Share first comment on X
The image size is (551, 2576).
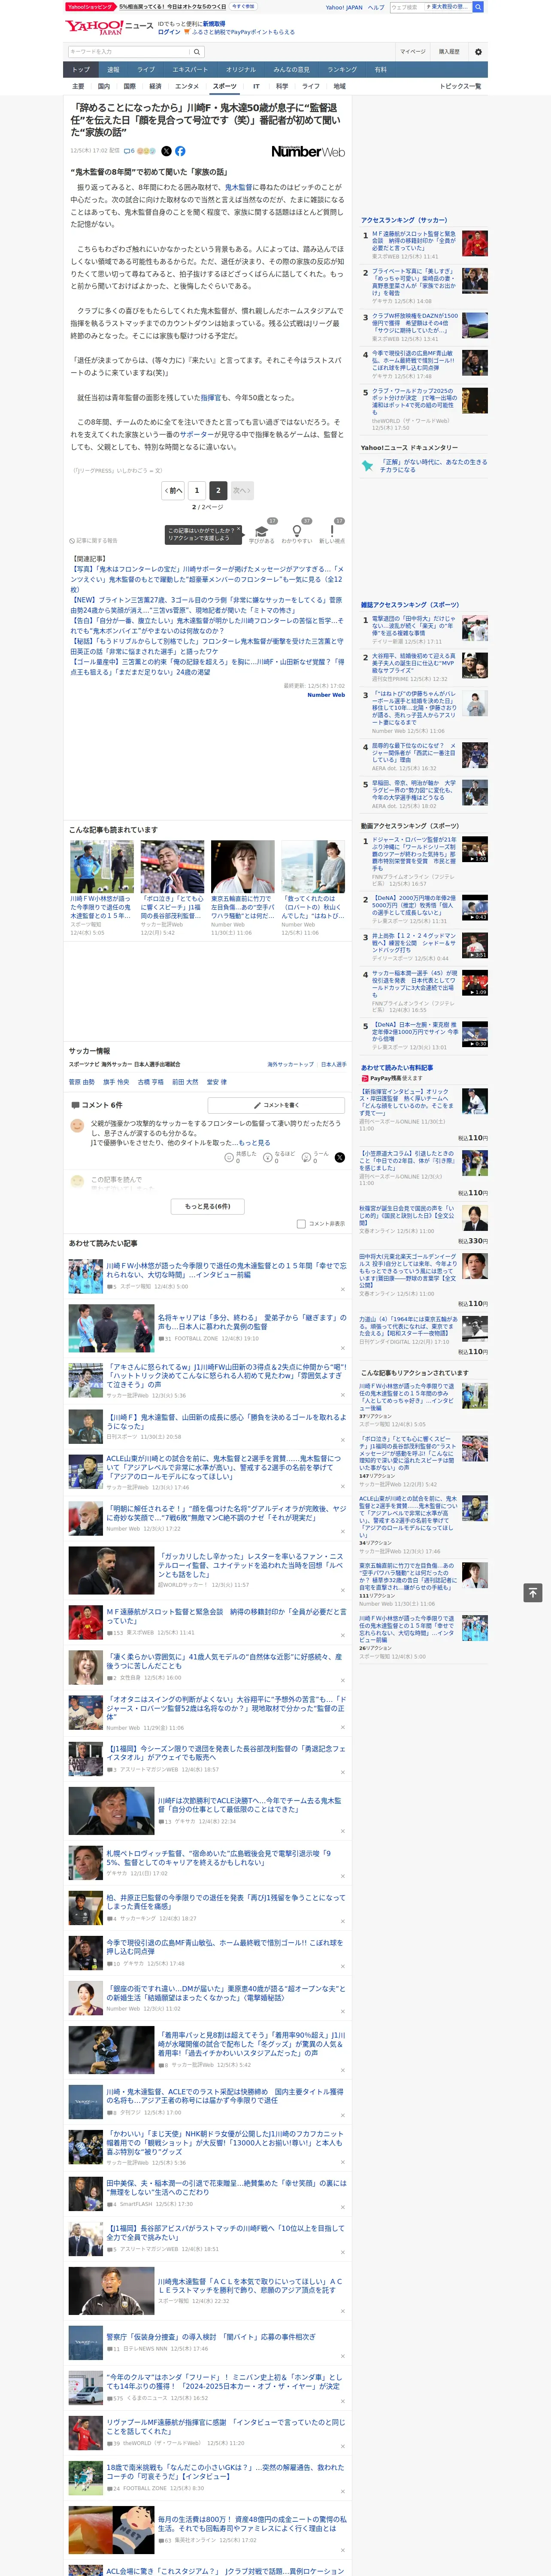pyautogui.click(x=340, y=1157)
